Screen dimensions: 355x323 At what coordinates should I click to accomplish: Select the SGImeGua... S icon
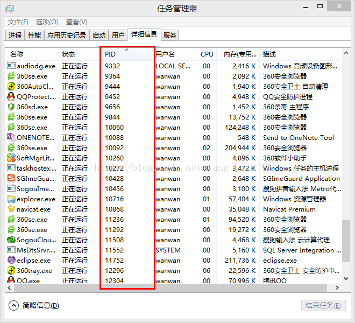11,178
